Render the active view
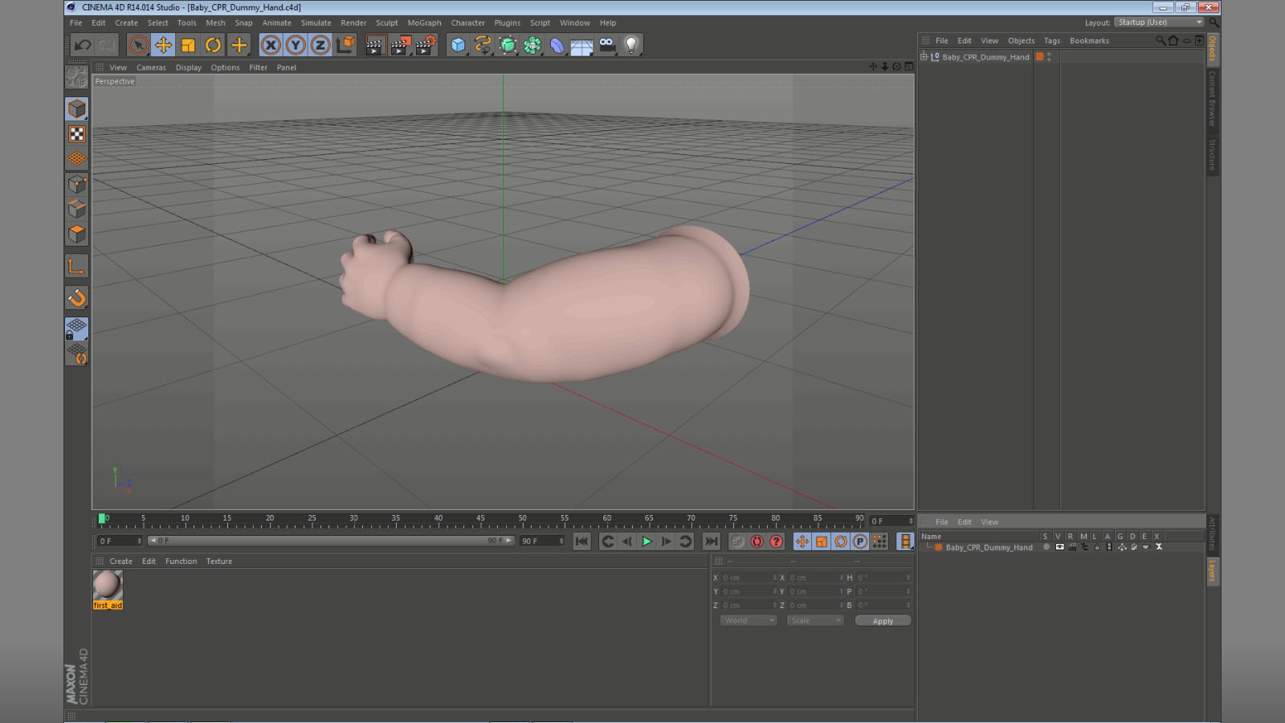1285x723 pixels. 374,45
